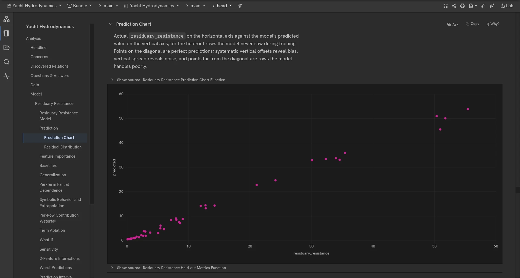Open the Bundle dropdown
Viewport: 520px width, 278px height.
coord(80,6)
